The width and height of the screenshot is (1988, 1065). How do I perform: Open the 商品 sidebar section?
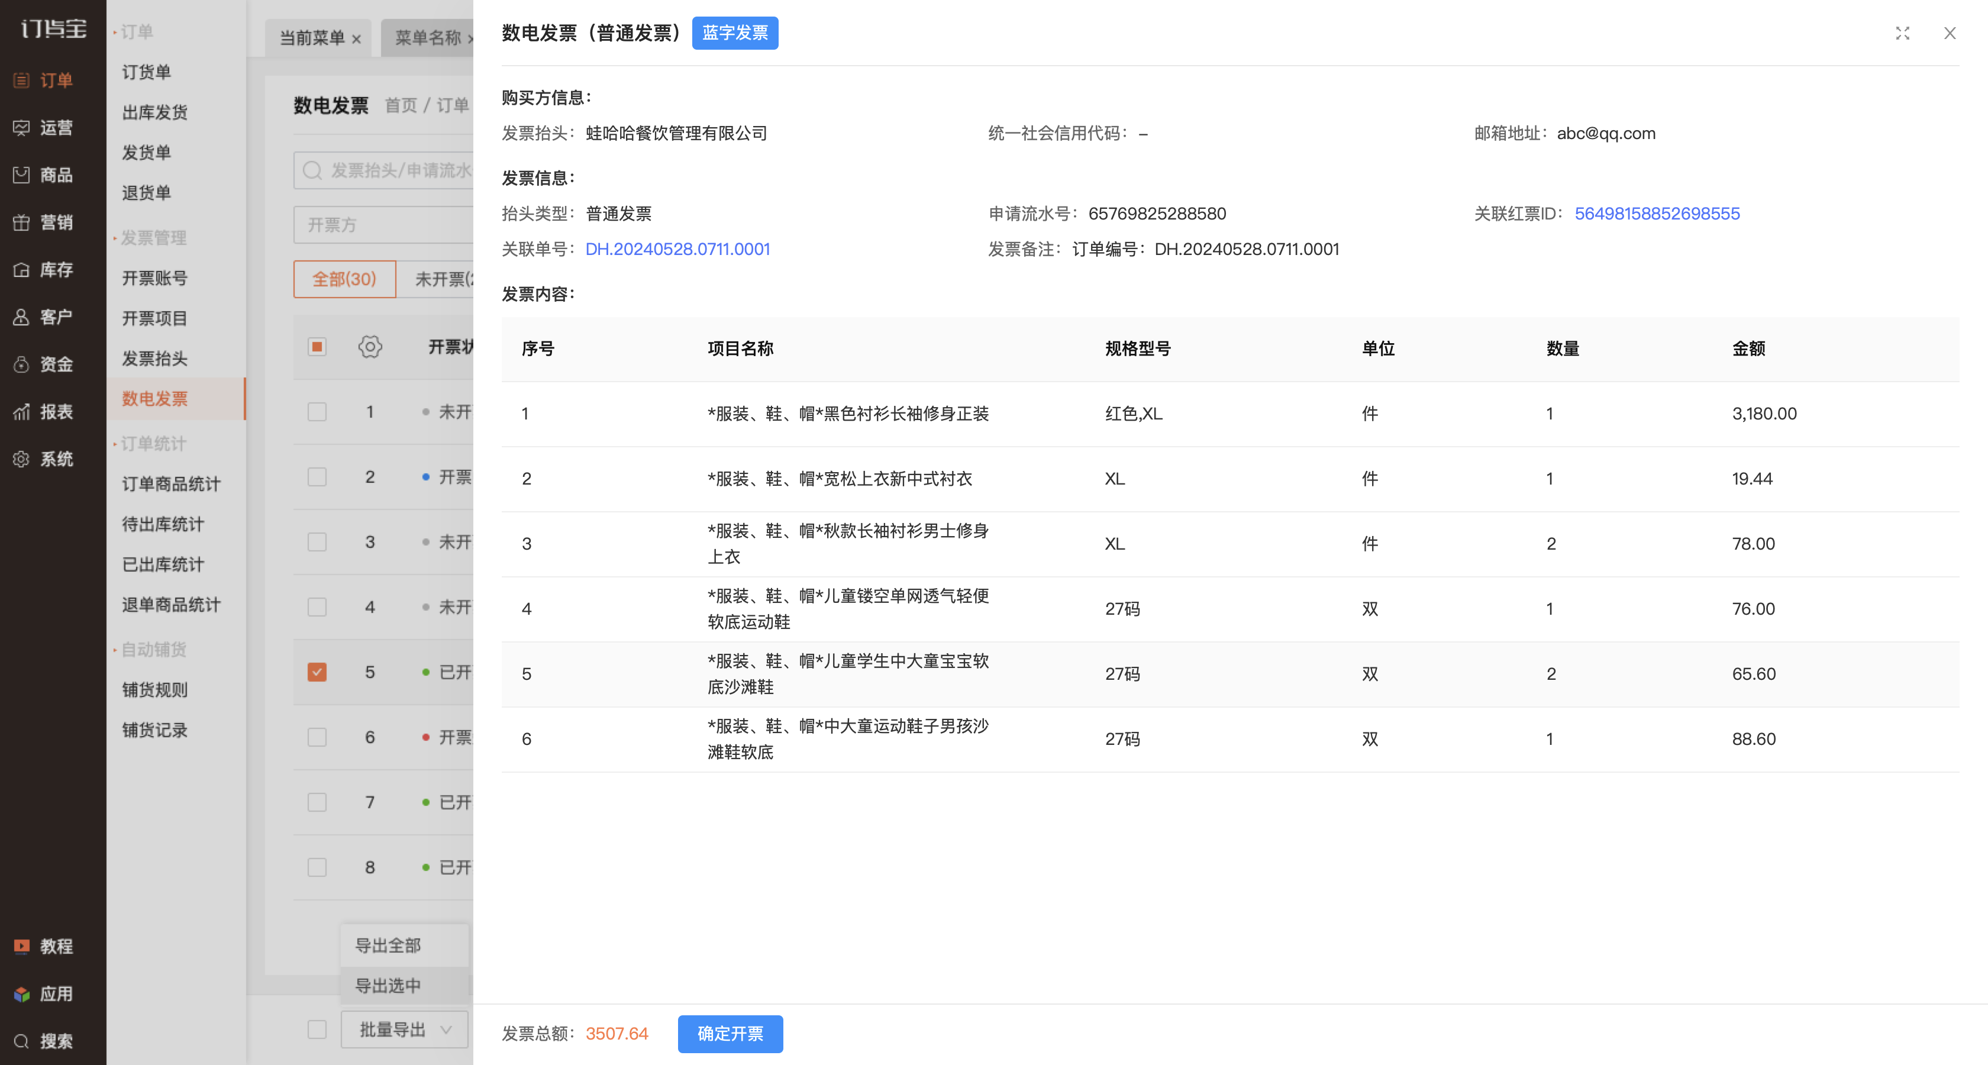(43, 175)
